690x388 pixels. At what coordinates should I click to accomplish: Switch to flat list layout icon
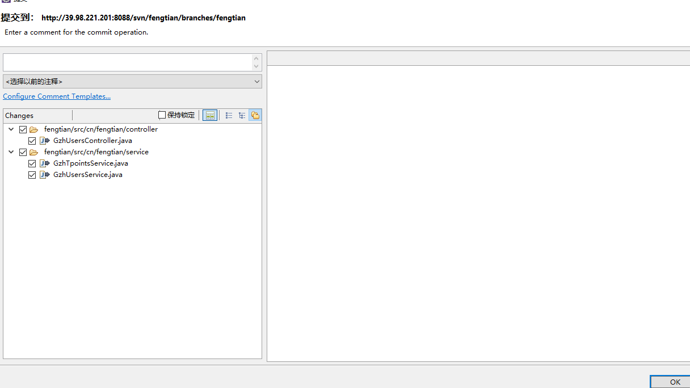coord(229,115)
